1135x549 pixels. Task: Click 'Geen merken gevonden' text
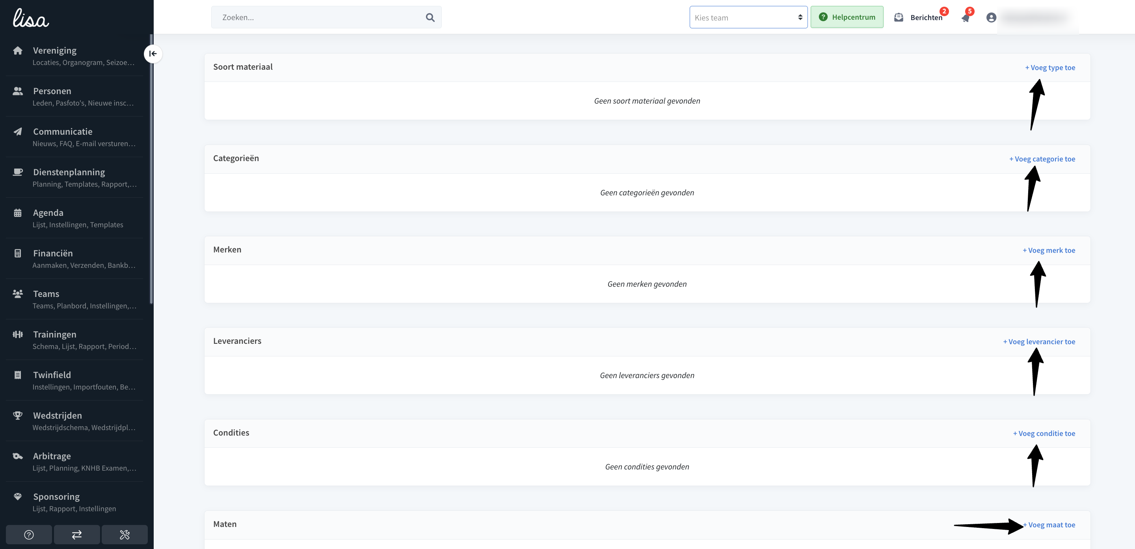tap(647, 284)
